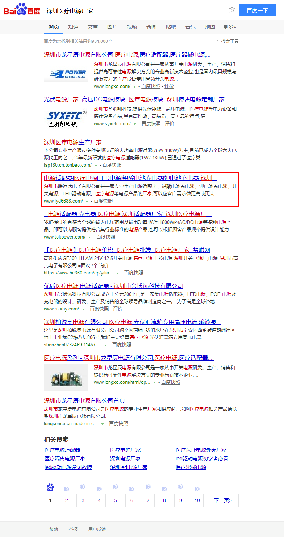
Task: Click related search 深圳led电源厂家
Action: (x=129, y=468)
